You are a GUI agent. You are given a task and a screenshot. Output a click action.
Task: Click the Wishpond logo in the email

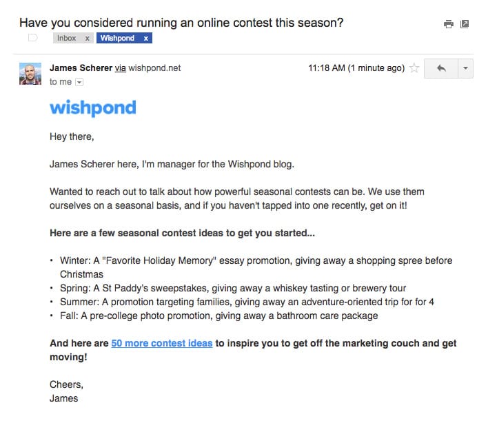click(x=93, y=108)
